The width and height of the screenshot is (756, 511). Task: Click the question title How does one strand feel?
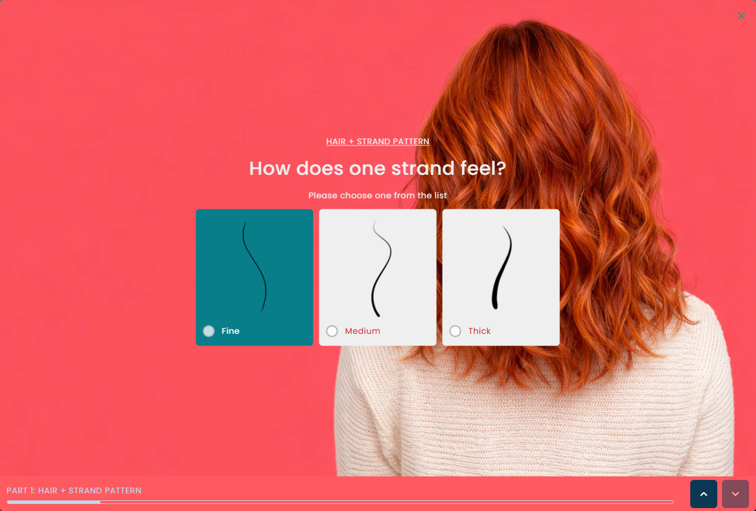click(x=377, y=168)
